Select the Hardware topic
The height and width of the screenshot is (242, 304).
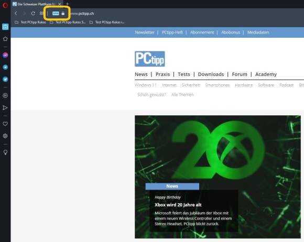tap(244, 85)
